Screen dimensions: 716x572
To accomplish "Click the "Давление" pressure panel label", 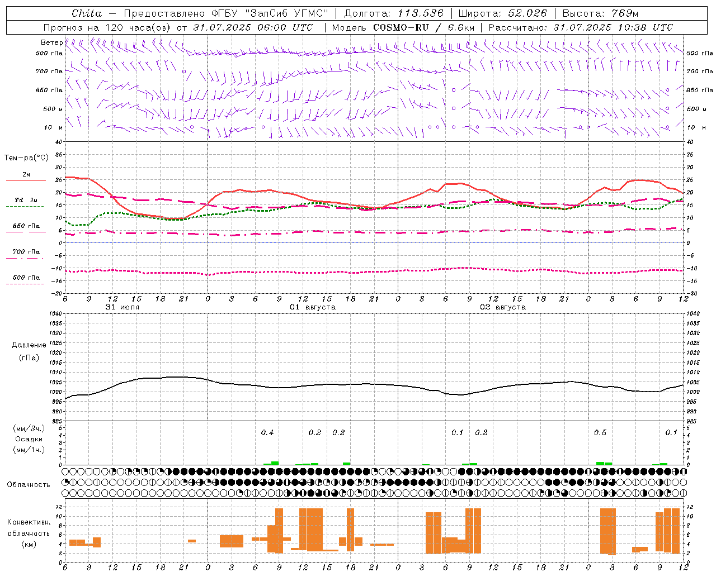I will (29, 345).
